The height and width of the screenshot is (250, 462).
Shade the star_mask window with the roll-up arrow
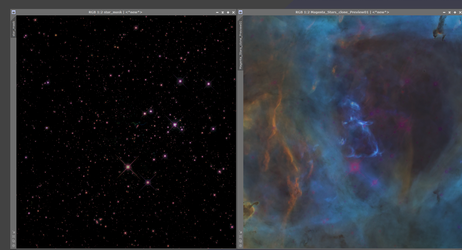click(223, 12)
